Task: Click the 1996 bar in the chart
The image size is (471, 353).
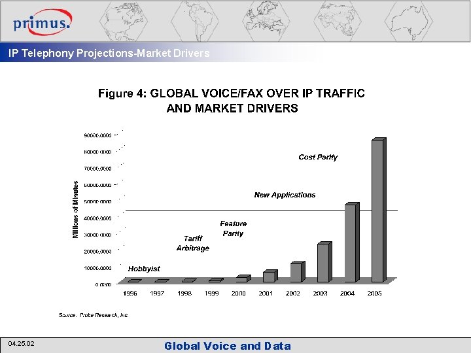Action: [134, 280]
